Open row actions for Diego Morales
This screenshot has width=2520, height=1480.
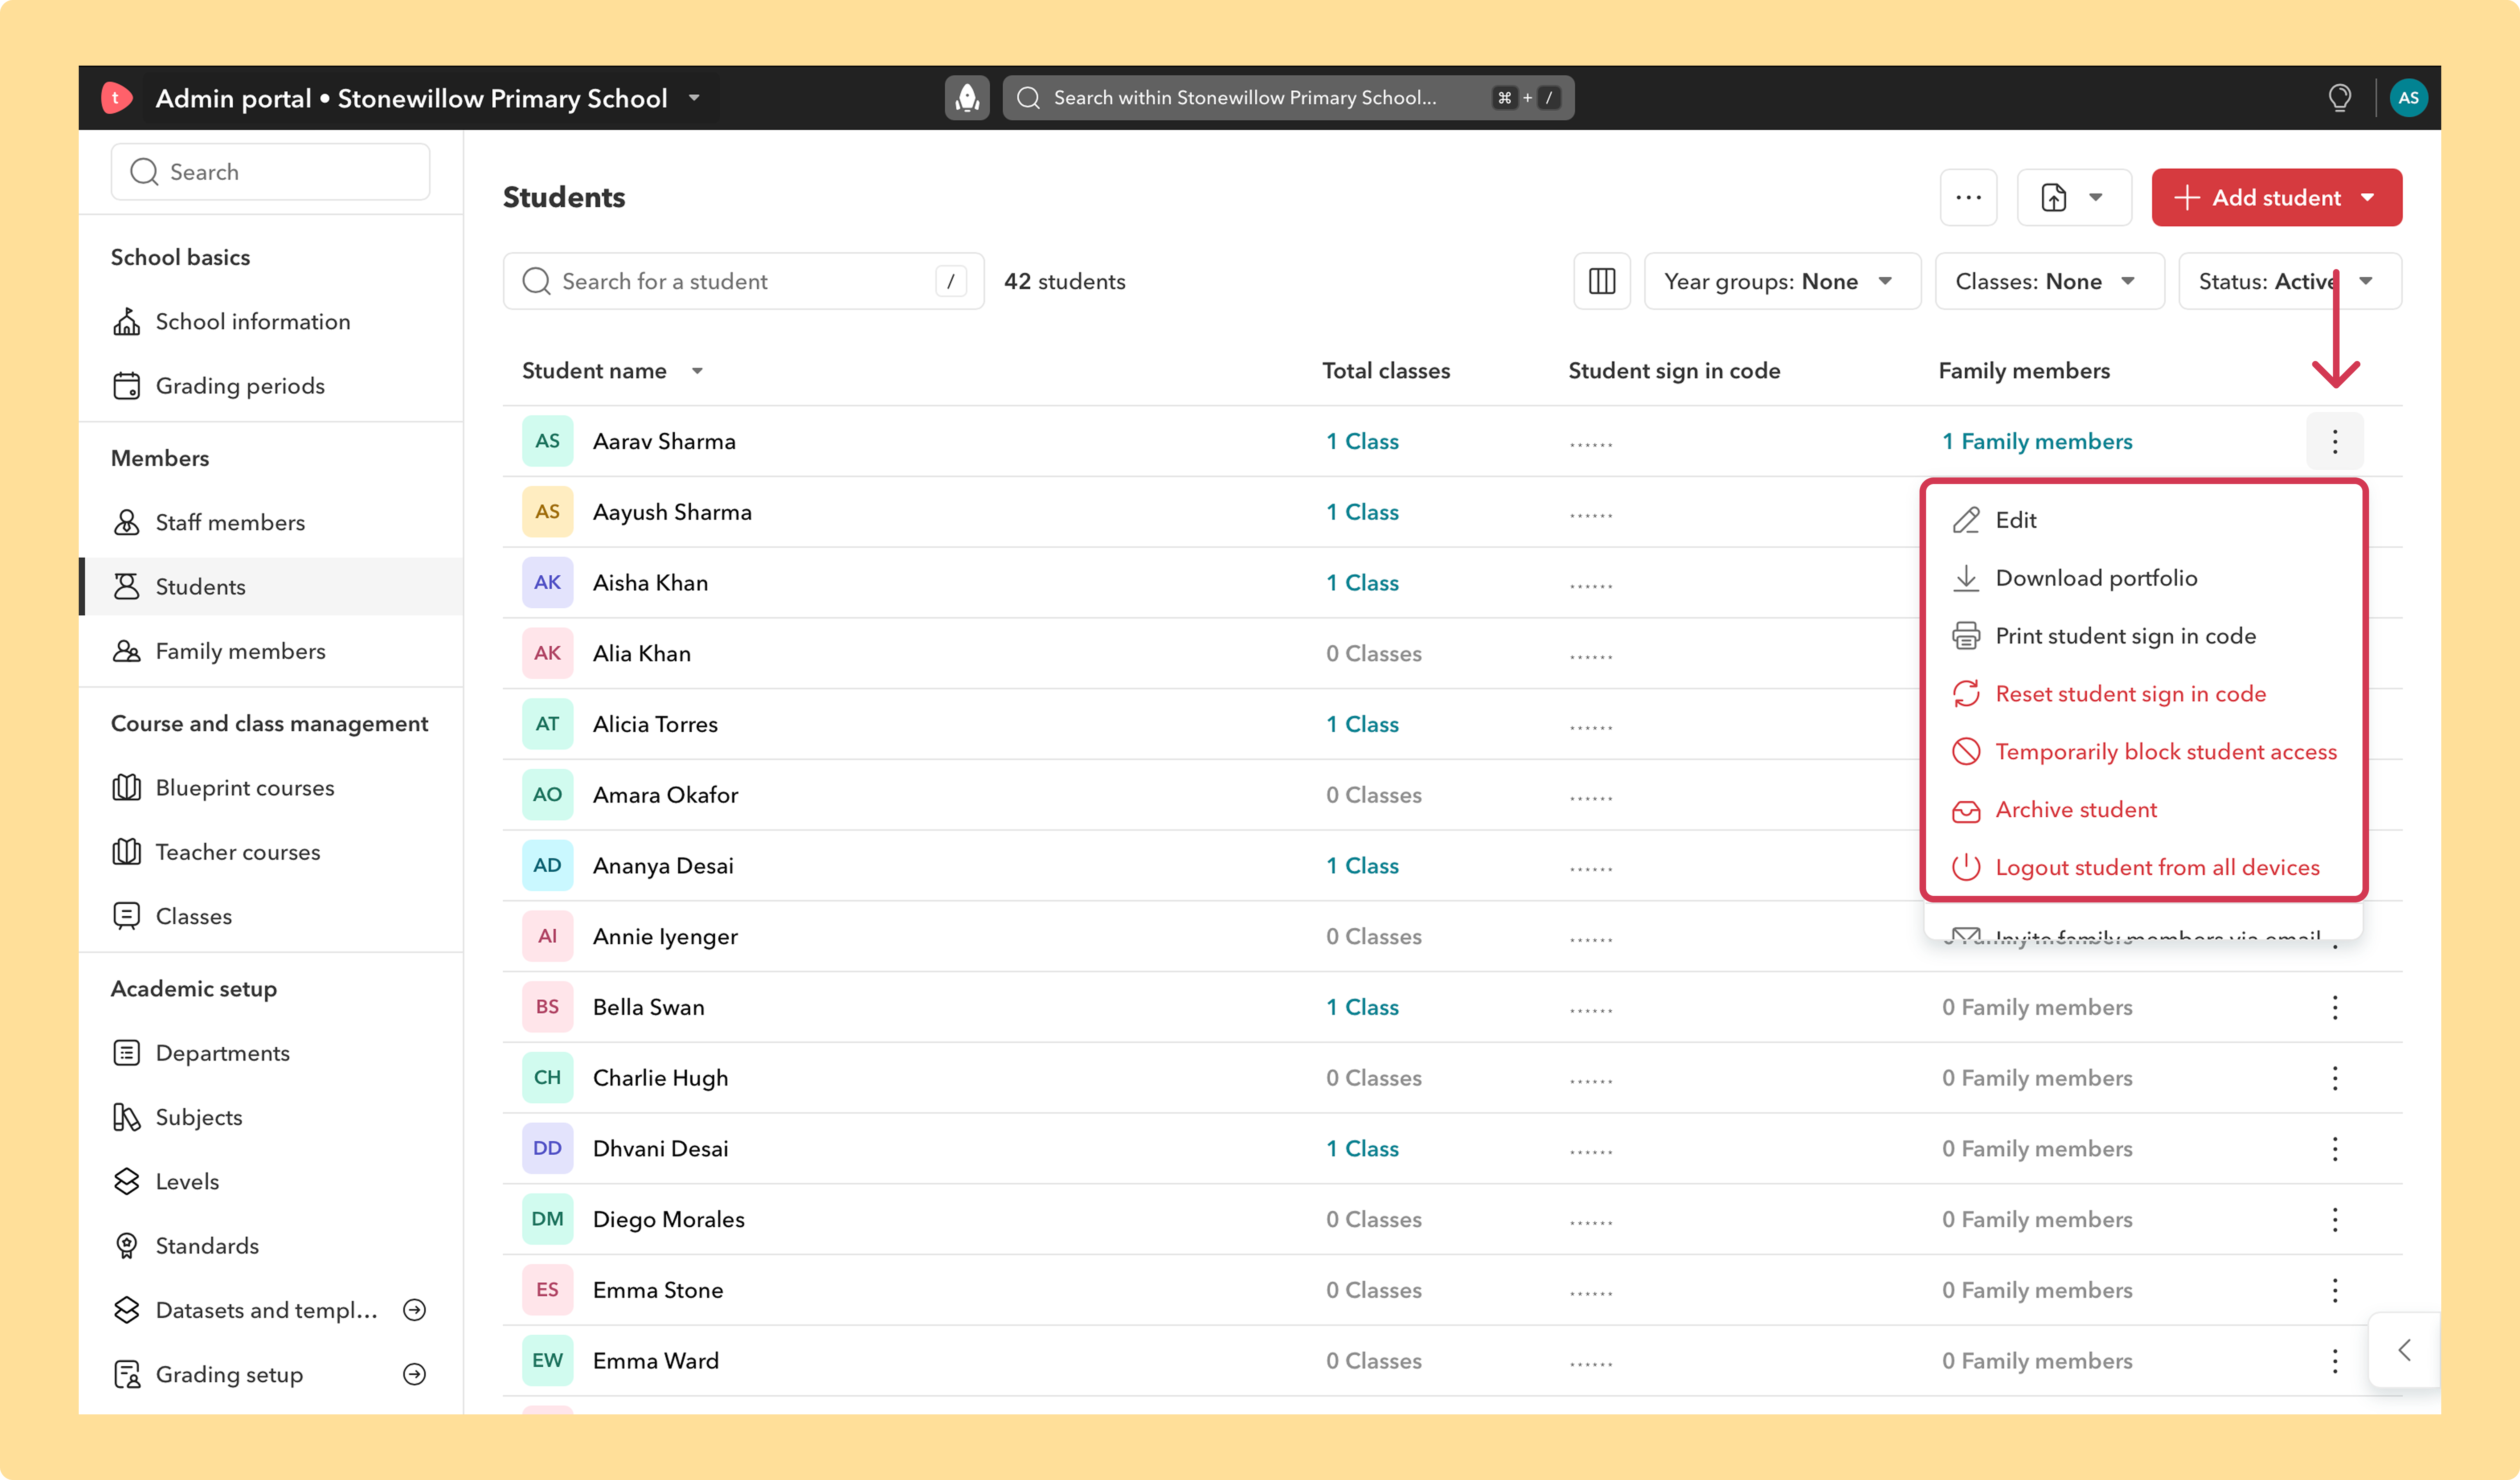point(2335,1219)
